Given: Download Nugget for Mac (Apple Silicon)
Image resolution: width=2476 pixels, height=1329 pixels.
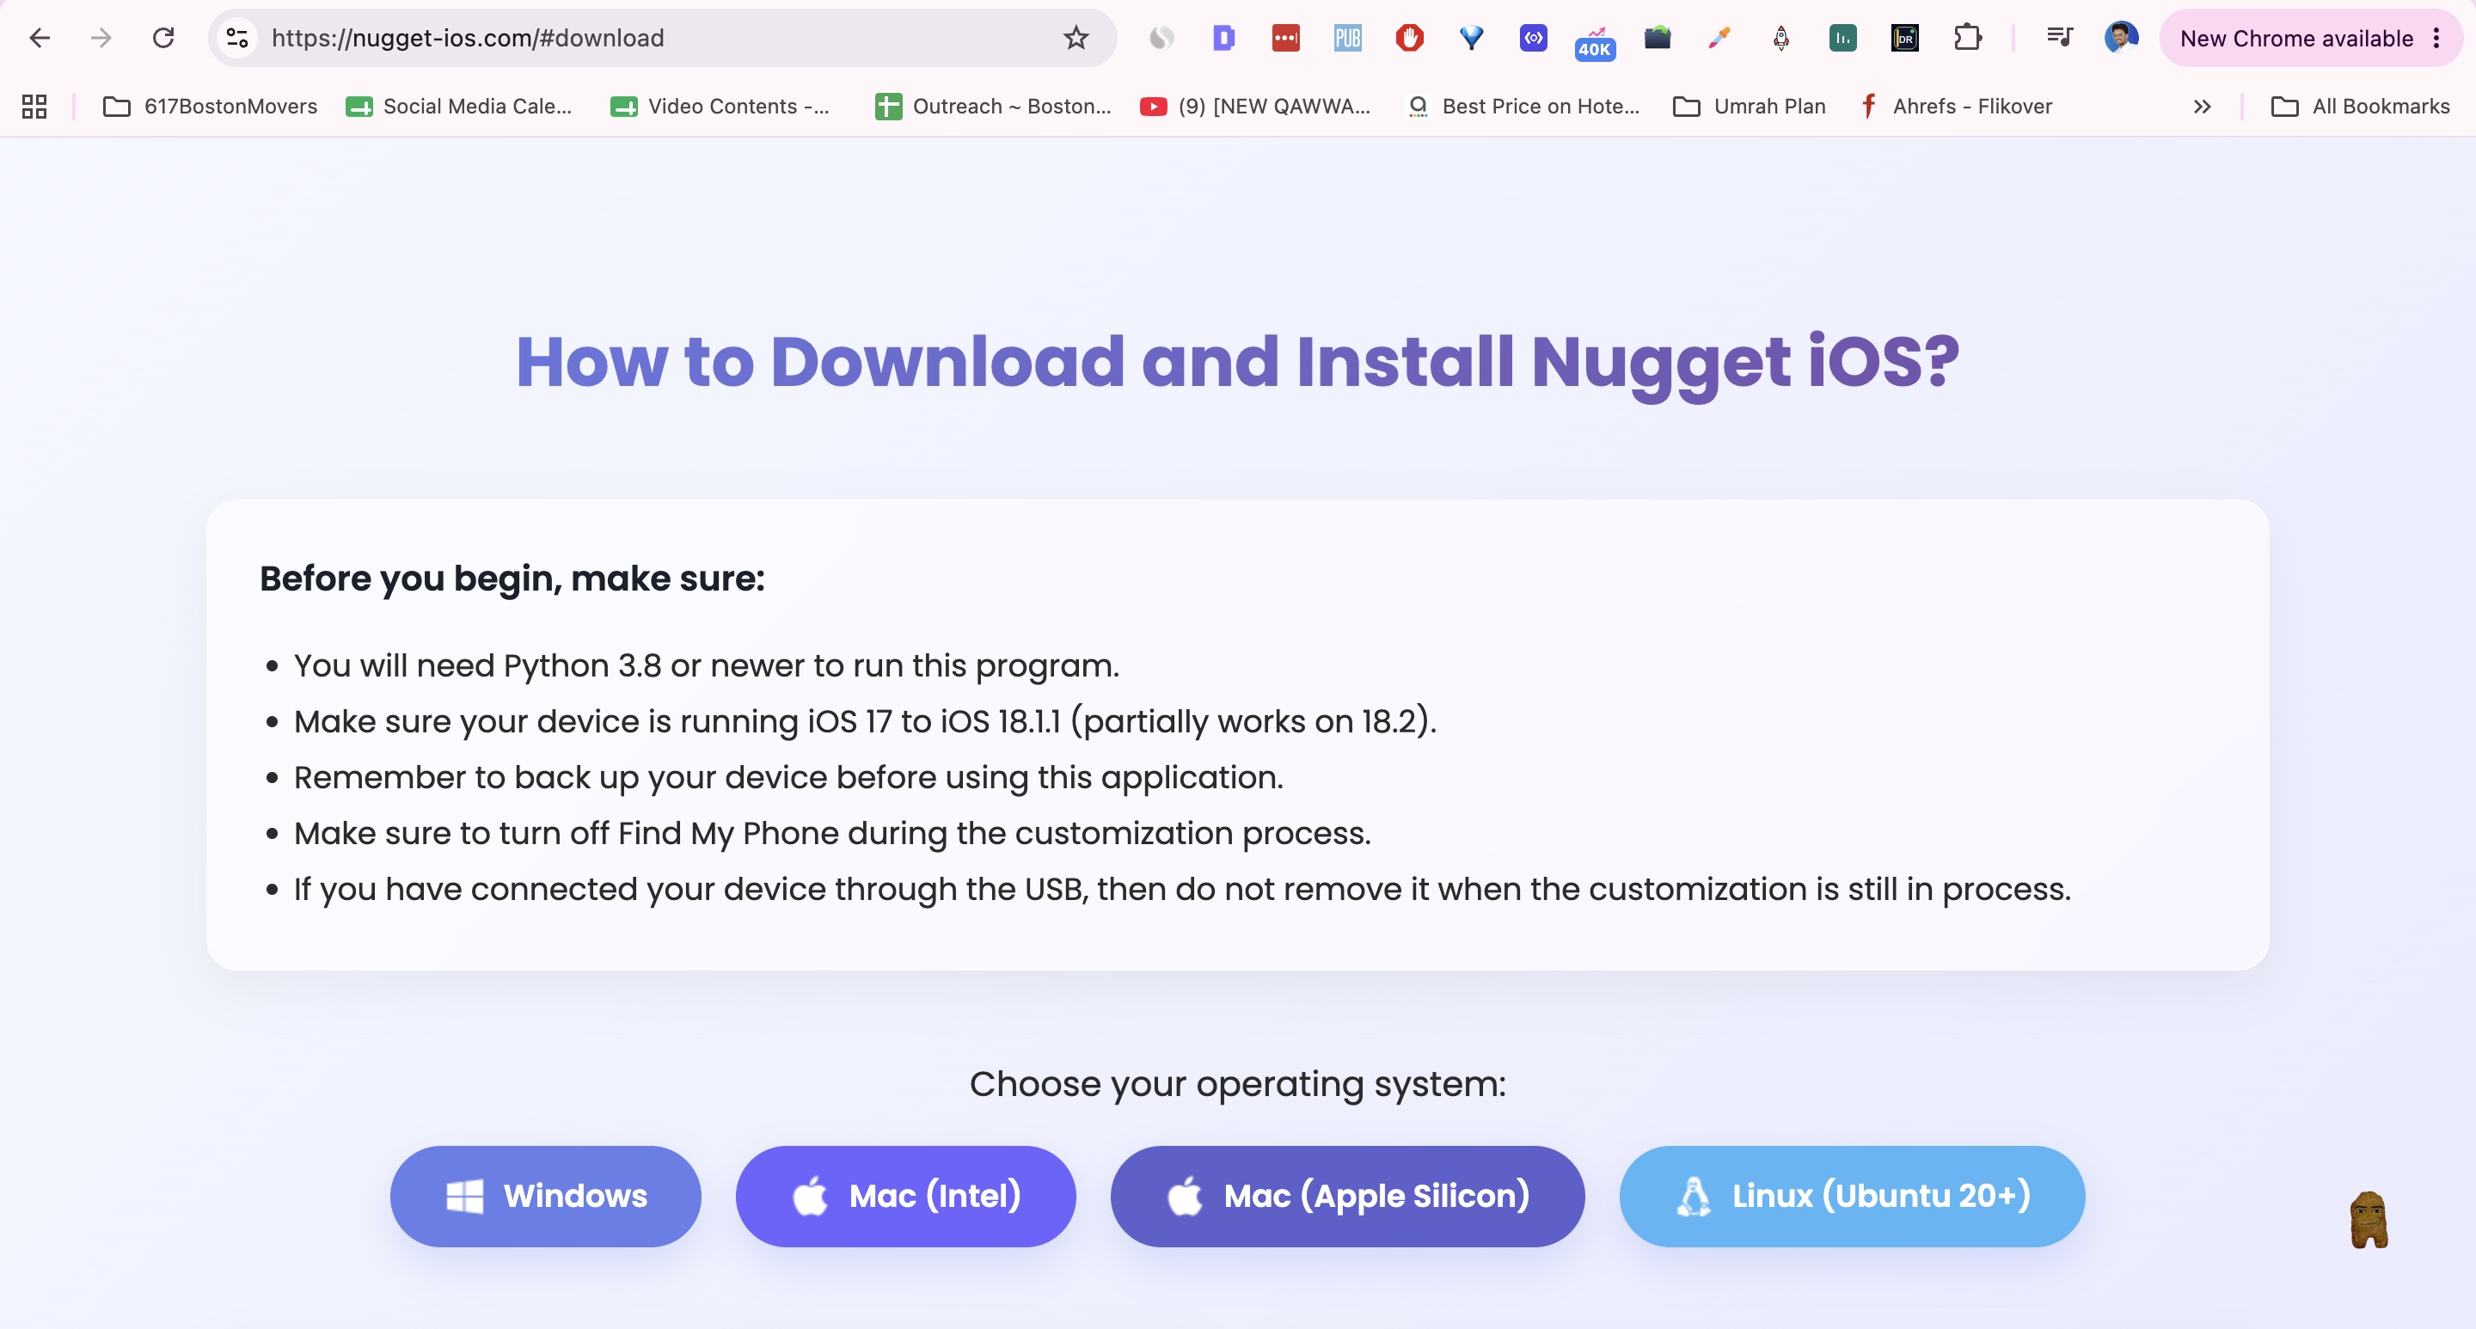Looking at the screenshot, I should 1347,1196.
